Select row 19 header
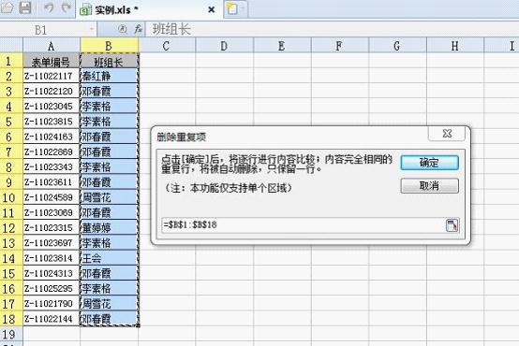The height and width of the screenshot is (346, 519). 11,334
